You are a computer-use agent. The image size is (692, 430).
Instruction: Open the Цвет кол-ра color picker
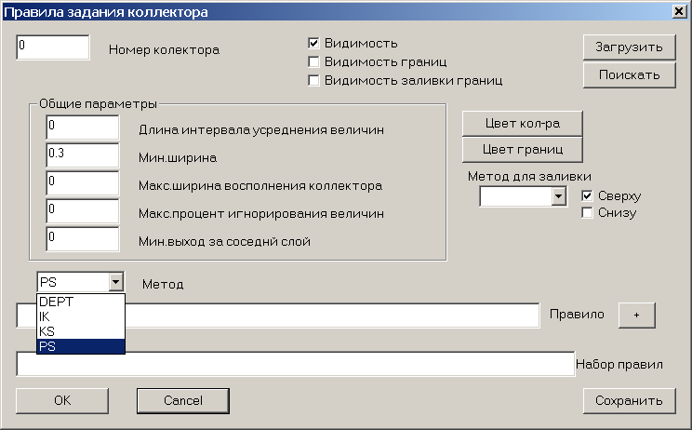coord(523,124)
